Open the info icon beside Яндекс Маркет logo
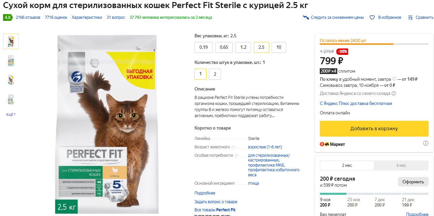Screen dimensions: 434x216 425,143
